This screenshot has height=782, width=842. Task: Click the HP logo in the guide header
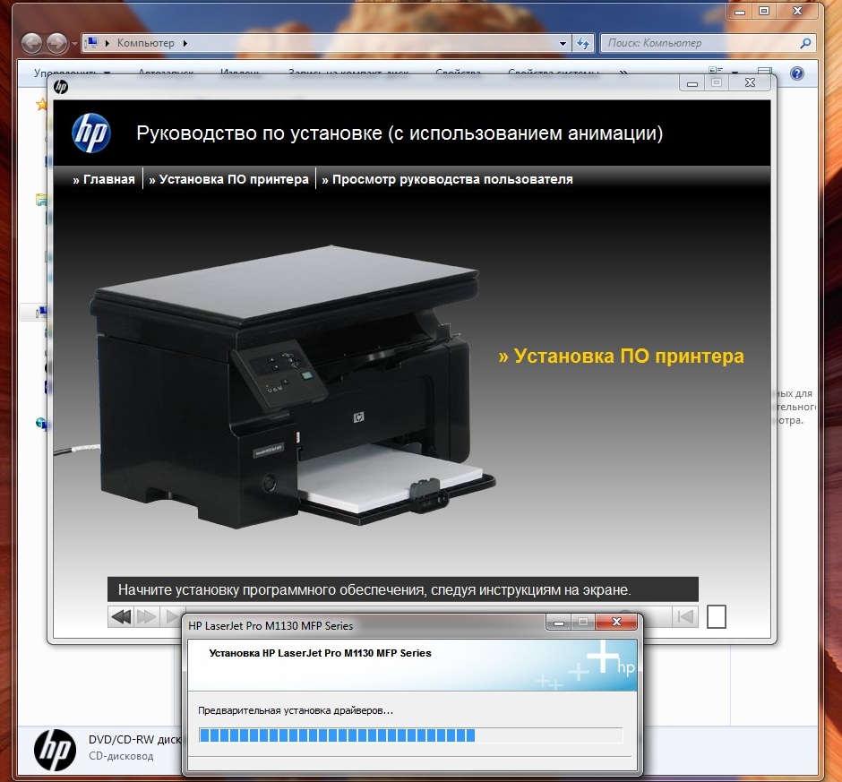[x=90, y=134]
